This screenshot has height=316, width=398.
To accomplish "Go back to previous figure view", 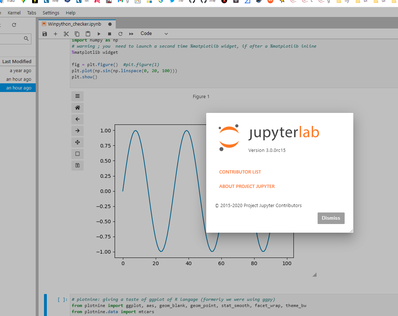I will [78, 119].
